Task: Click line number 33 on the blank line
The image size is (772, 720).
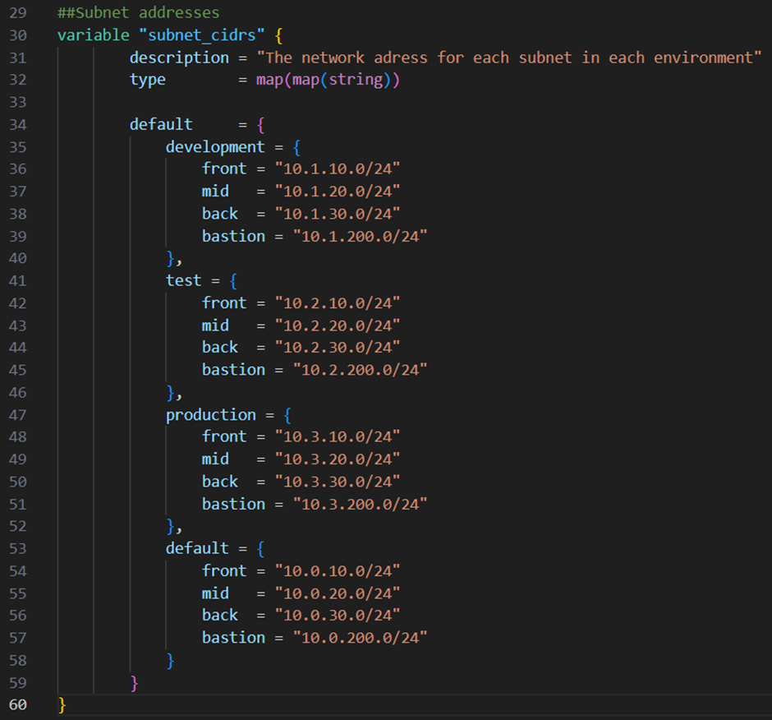Action: pyautogui.click(x=18, y=103)
